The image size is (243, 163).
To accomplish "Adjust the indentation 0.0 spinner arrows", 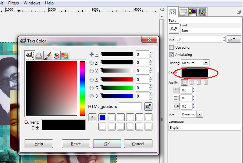I will click(193, 90).
